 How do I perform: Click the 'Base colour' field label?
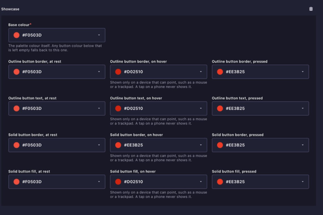19,25
